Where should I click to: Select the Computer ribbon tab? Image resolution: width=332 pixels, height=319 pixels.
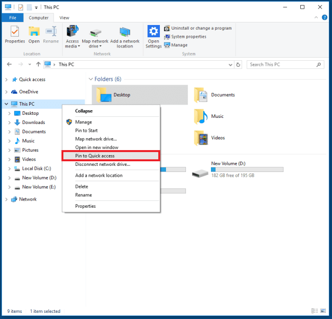coord(38,18)
